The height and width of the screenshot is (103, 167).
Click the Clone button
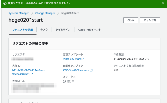tap(131, 20)
